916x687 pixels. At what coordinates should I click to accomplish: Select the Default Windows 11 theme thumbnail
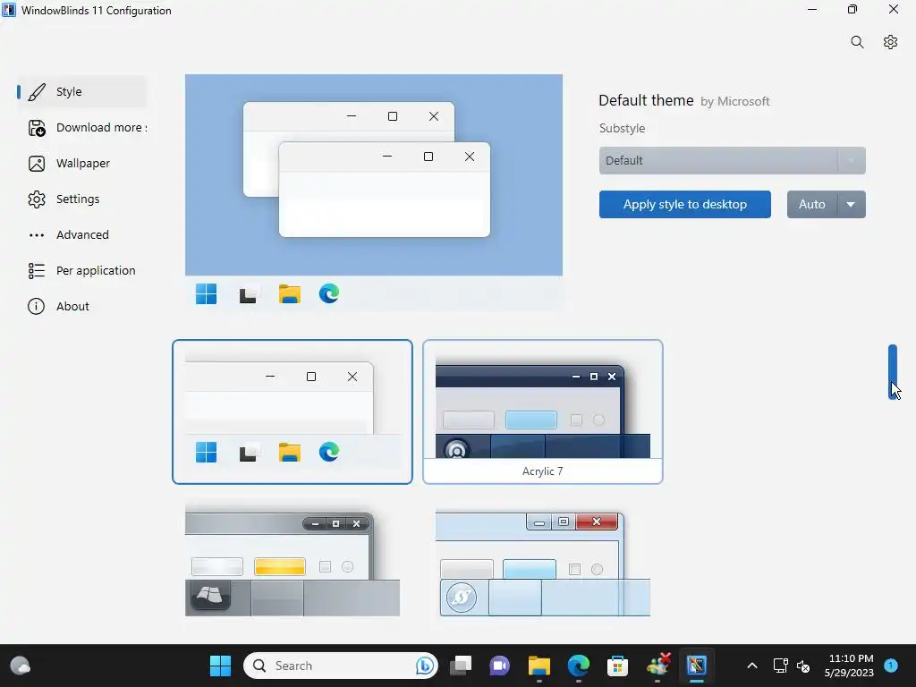[293, 411]
